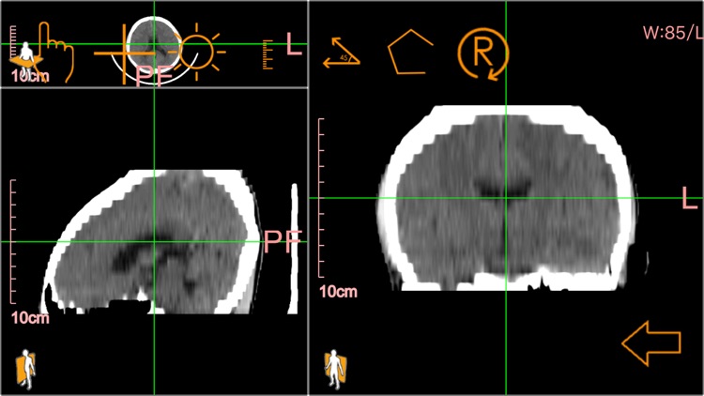Click the orange left arrow button
This screenshot has width=704, height=396.
[x=651, y=343]
